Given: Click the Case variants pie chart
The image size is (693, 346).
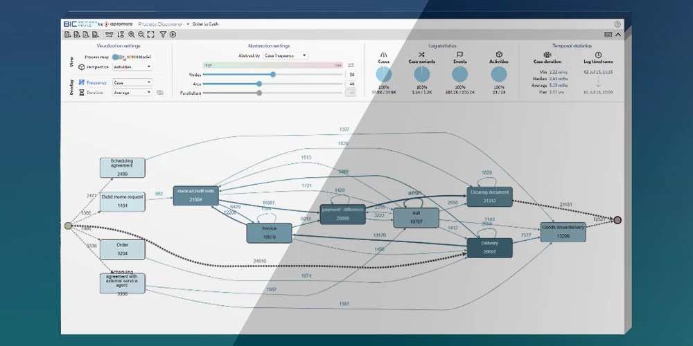Looking at the screenshot, I should tap(421, 74).
